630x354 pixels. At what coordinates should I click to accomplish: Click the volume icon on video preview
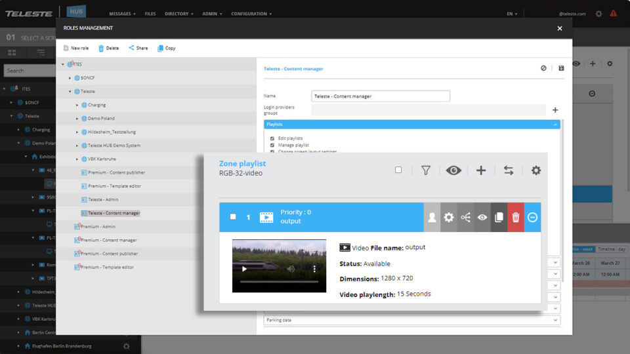tap(291, 269)
